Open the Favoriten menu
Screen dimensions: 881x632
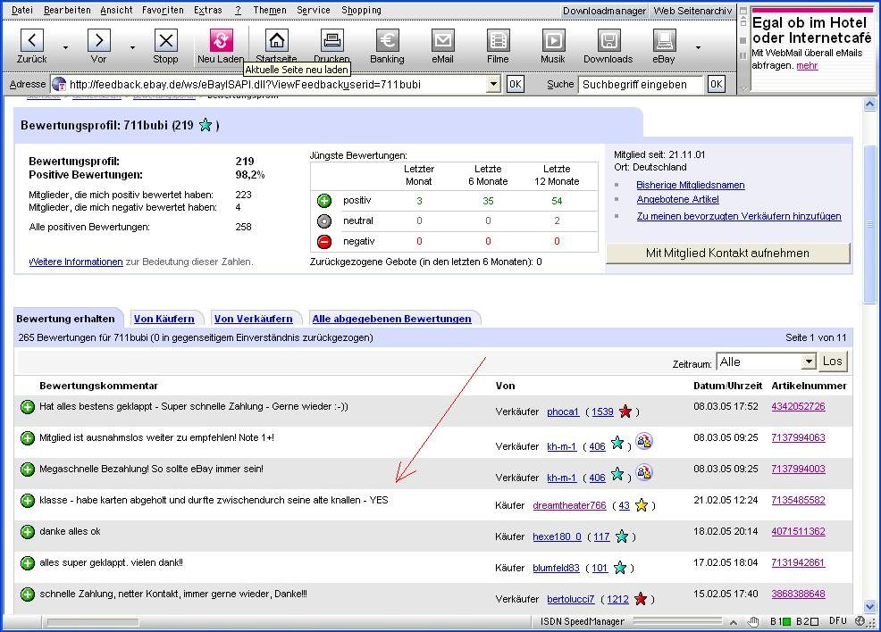[x=163, y=10]
